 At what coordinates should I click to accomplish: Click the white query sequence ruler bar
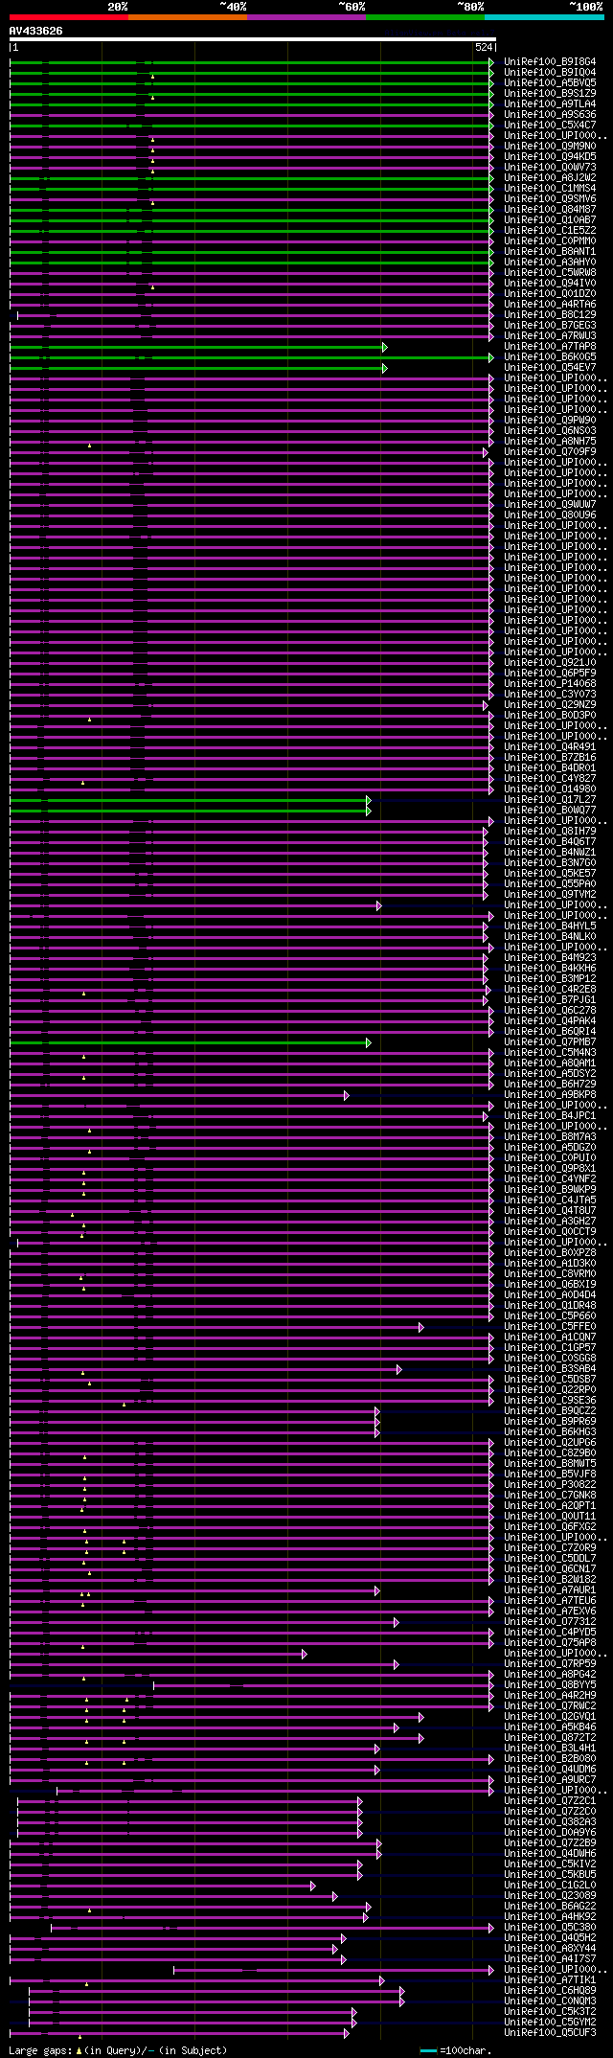pyautogui.click(x=252, y=39)
